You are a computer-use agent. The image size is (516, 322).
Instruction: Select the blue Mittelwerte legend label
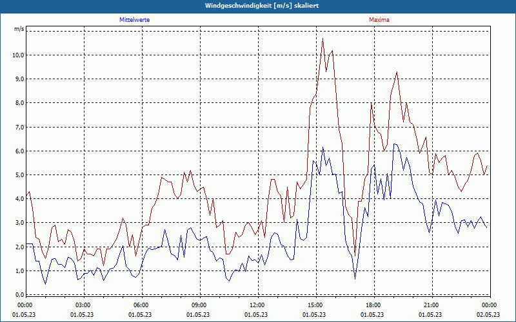coord(135,20)
